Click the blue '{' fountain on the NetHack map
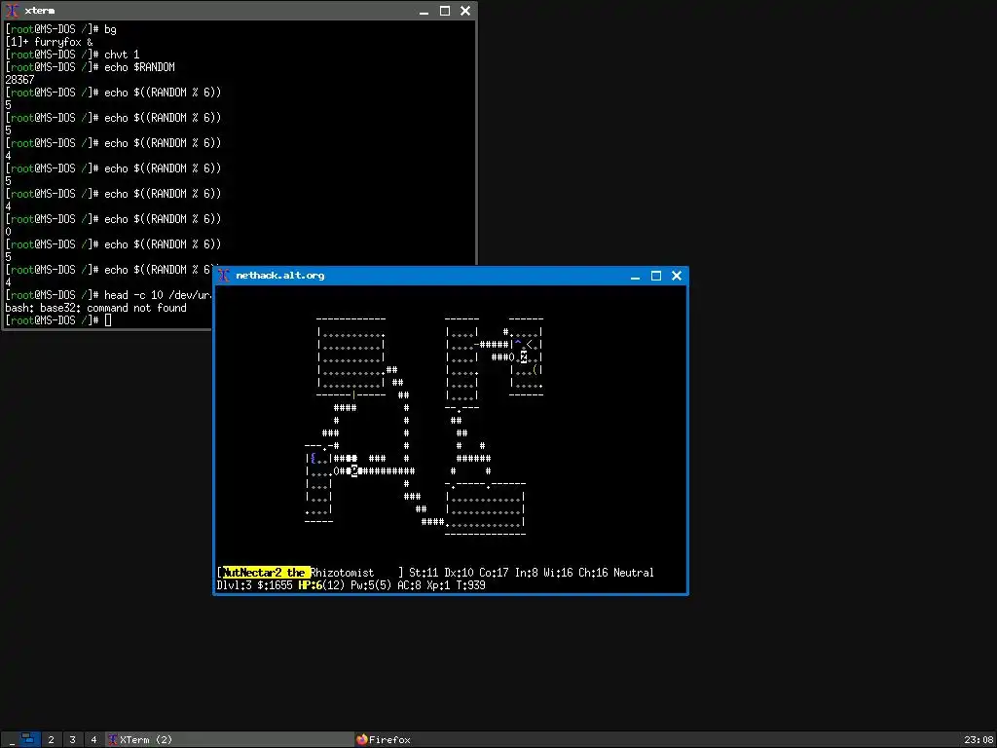This screenshot has width=997, height=748. (x=313, y=458)
